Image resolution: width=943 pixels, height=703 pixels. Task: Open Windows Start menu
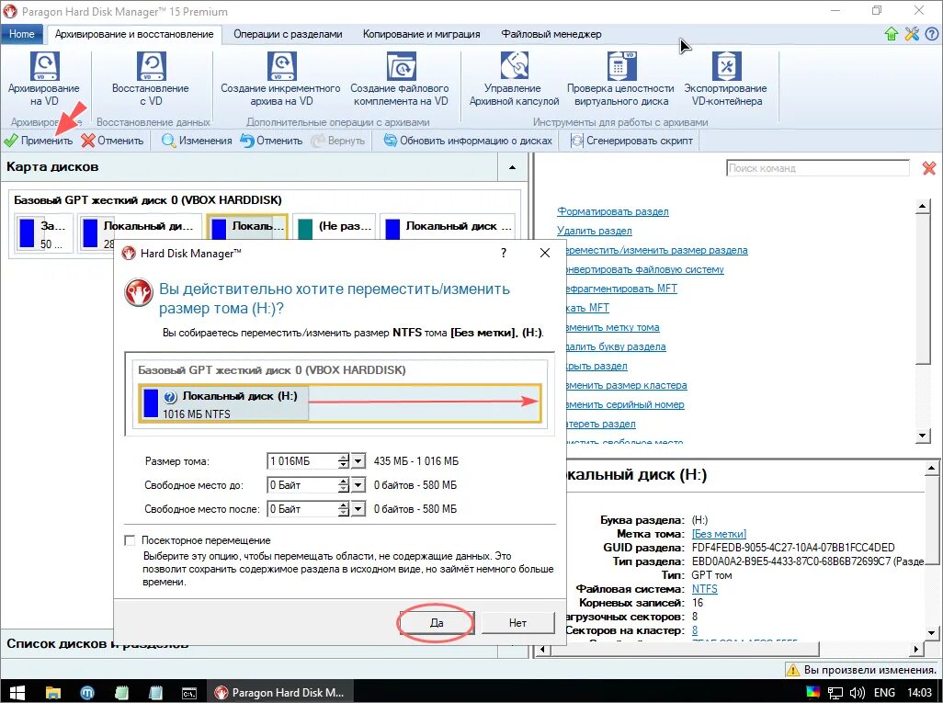(17, 692)
